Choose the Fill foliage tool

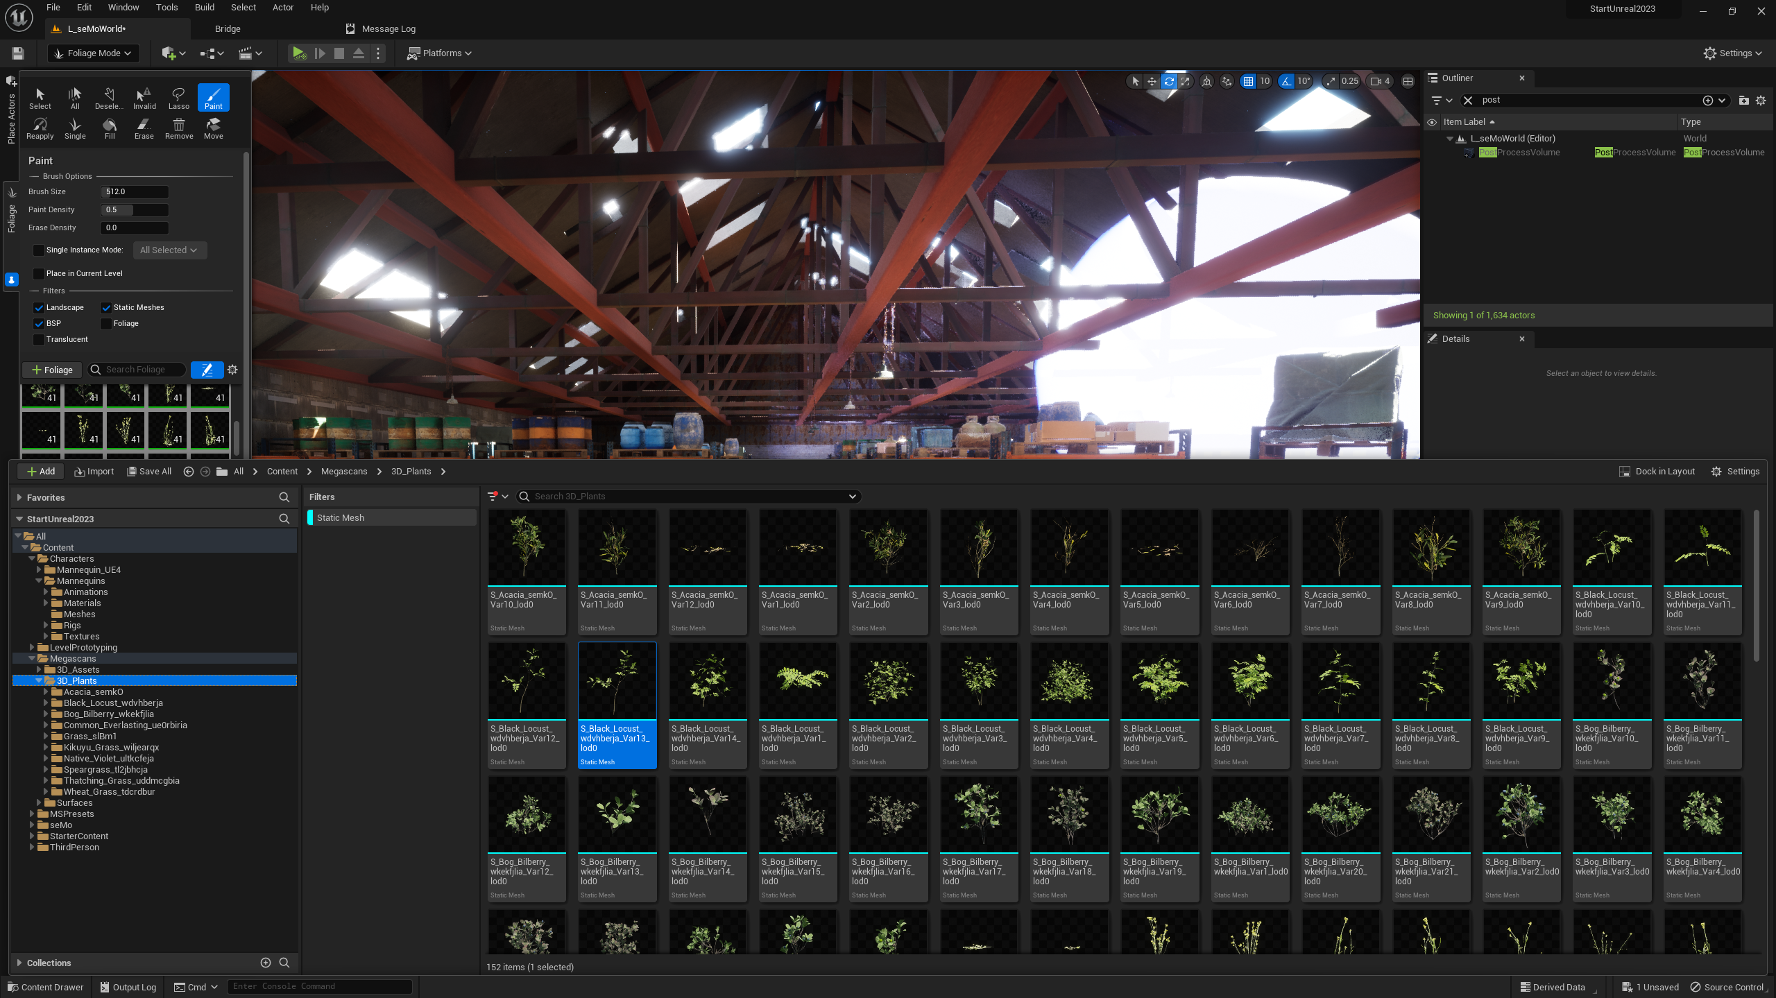[110, 128]
